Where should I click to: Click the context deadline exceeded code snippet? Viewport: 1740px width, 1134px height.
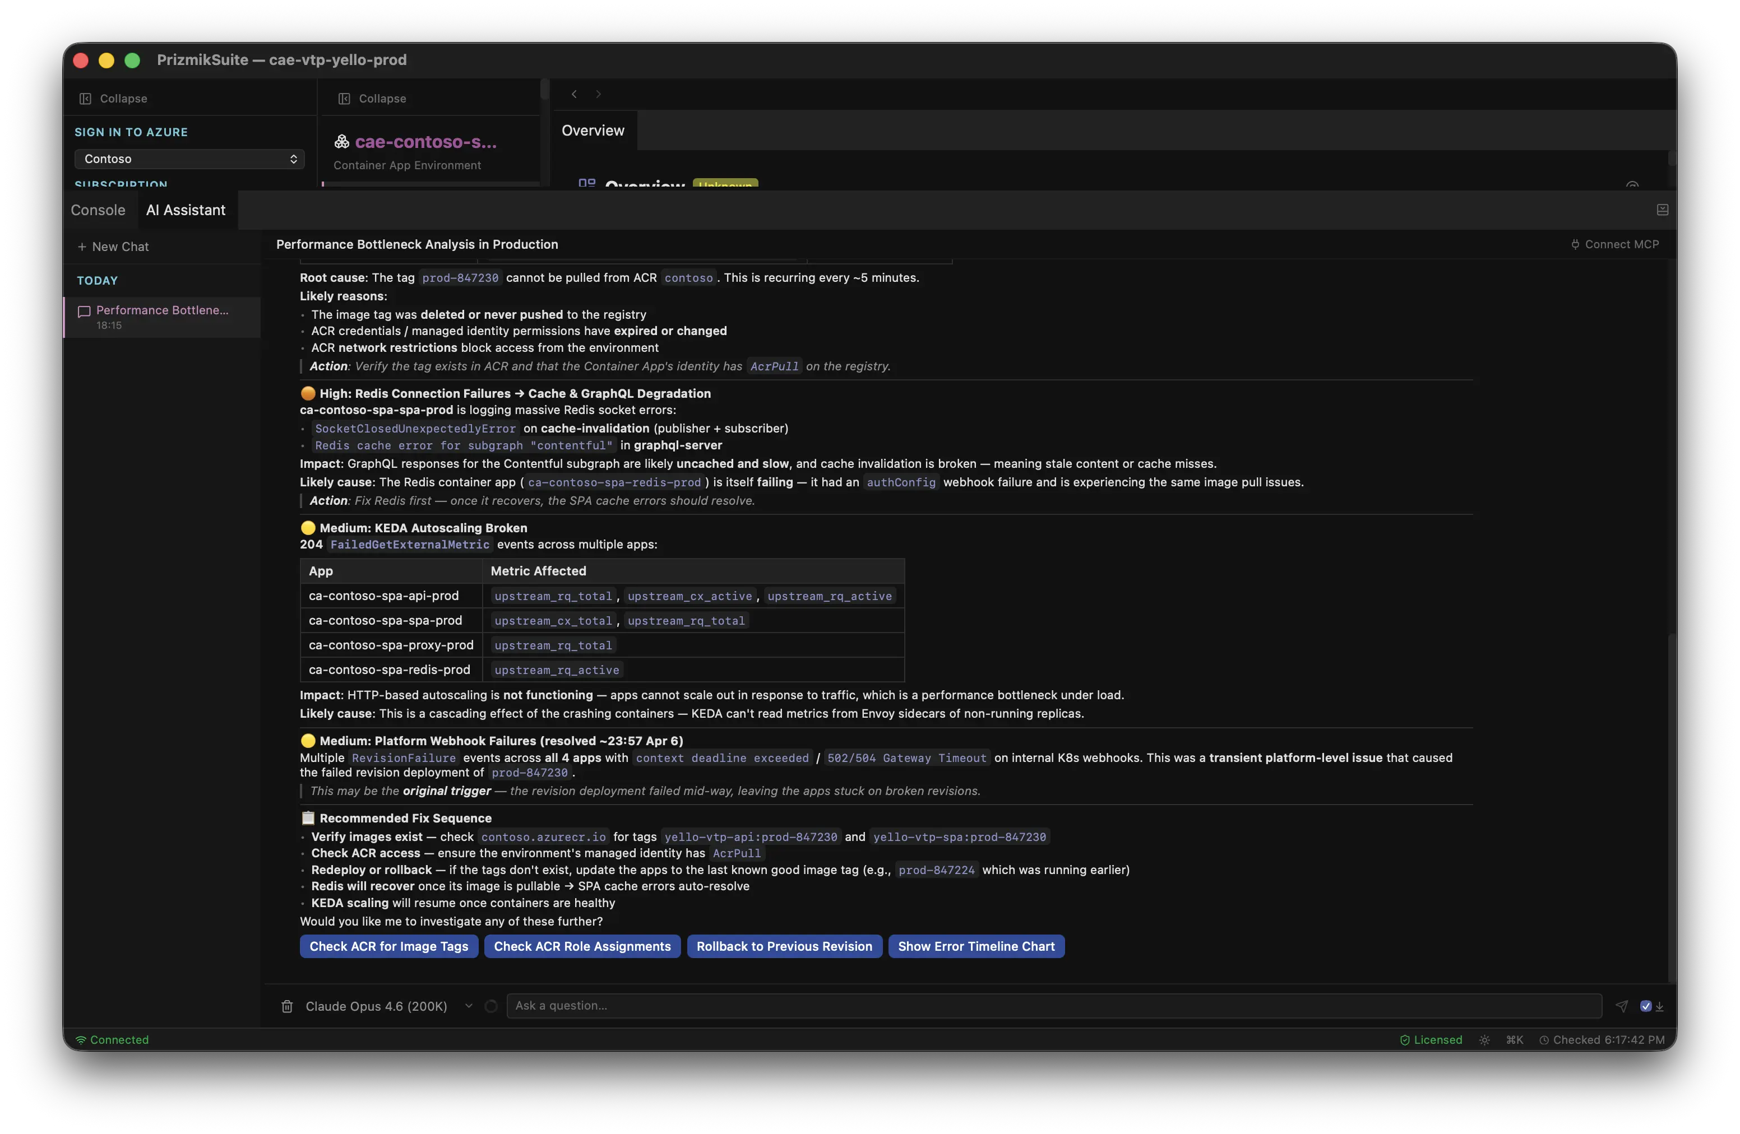(x=723, y=759)
